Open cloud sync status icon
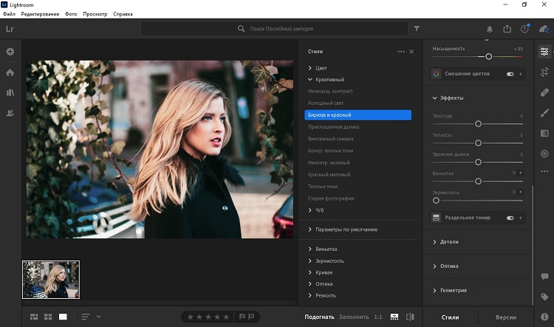Viewport: 554px width, 327px height. [x=544, y=29]
